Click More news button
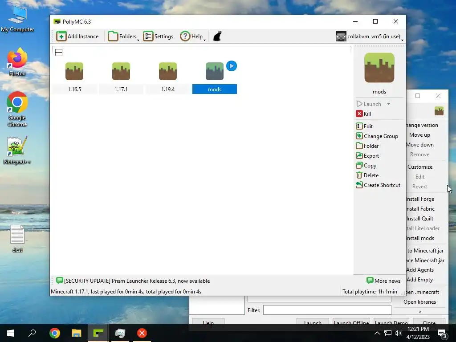The width and height of the screenshot is (456, 342). point(383,281)
